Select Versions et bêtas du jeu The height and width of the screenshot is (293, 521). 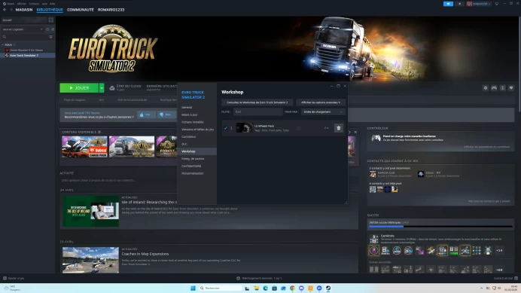pyautogui.click(x=197, y=130)
